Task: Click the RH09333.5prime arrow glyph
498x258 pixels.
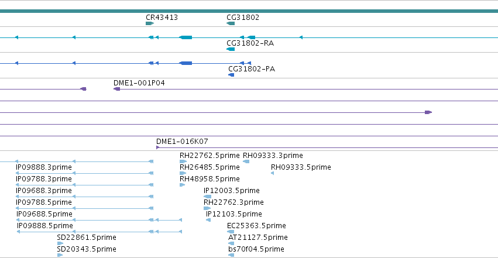Action: click(273, 173)
